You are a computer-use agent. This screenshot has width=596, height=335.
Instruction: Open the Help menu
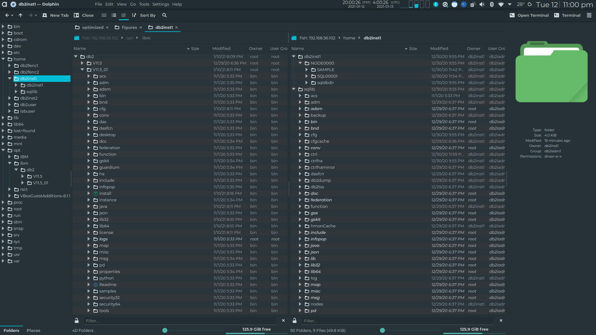point(177,4)
